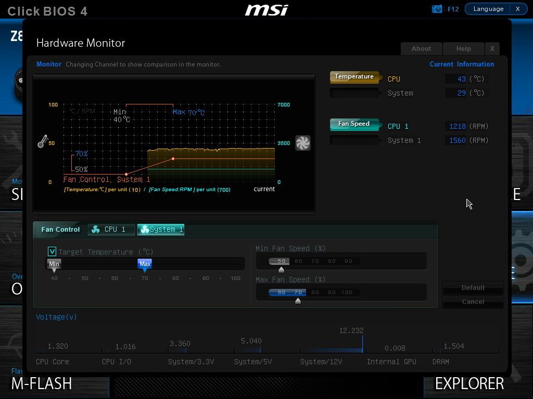Open the Language selector
This screenshot has height=399, width=533.
tap(488, 9)
